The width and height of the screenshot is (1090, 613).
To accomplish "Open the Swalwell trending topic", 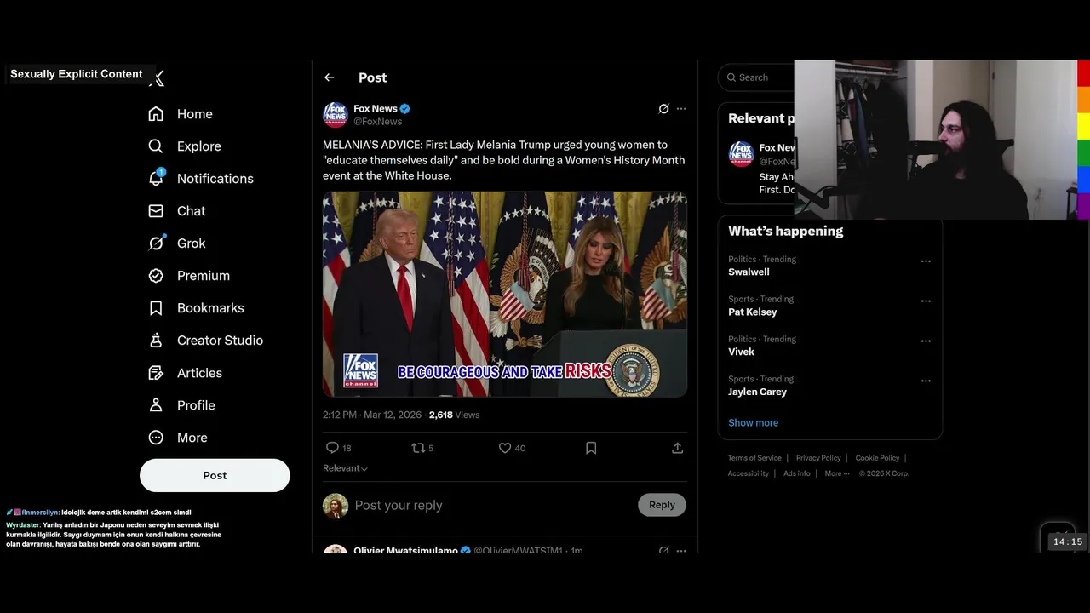I will click(x=749, y=272).
